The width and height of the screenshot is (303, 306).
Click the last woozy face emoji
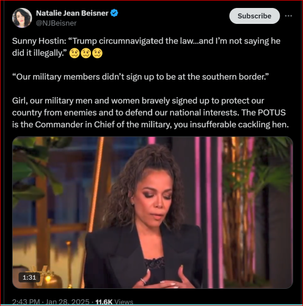point(97,53)
